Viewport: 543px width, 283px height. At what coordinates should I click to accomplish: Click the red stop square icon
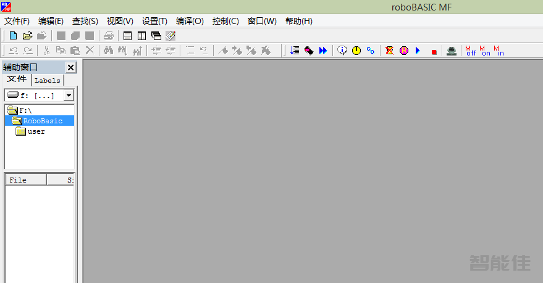pyautogui.click(x=434, y=51)
